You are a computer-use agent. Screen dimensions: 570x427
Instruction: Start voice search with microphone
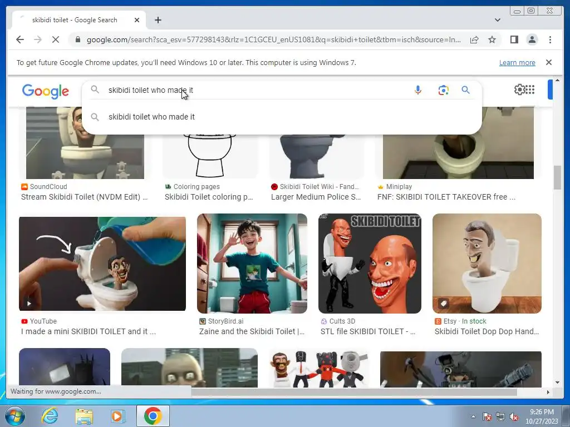pos(418,90)
